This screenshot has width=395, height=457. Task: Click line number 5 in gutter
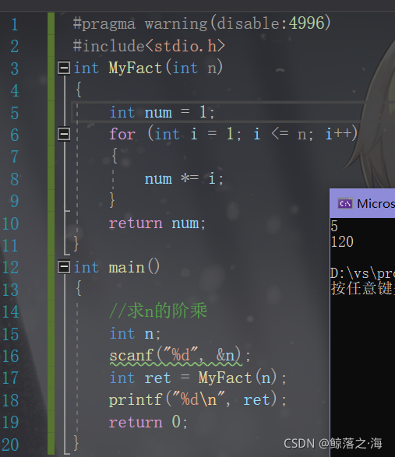[15, 113]
